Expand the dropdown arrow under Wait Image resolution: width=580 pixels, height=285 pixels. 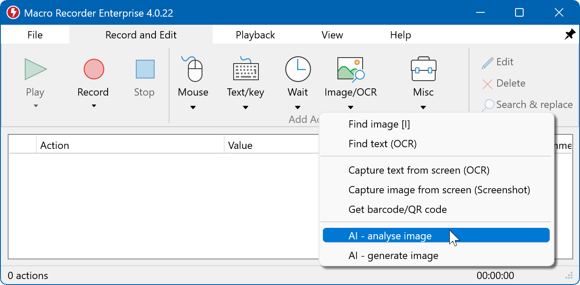tap(298, 108)
